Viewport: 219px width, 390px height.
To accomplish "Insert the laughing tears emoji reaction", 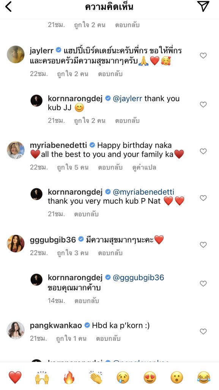I will pyautogui.click(x=204, y=377).
